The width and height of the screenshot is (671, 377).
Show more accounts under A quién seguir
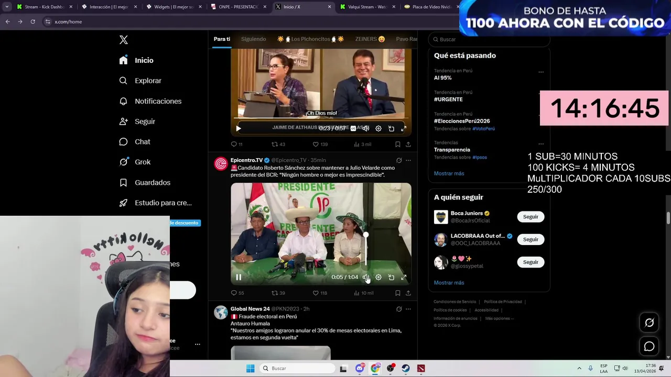point(449,283)
